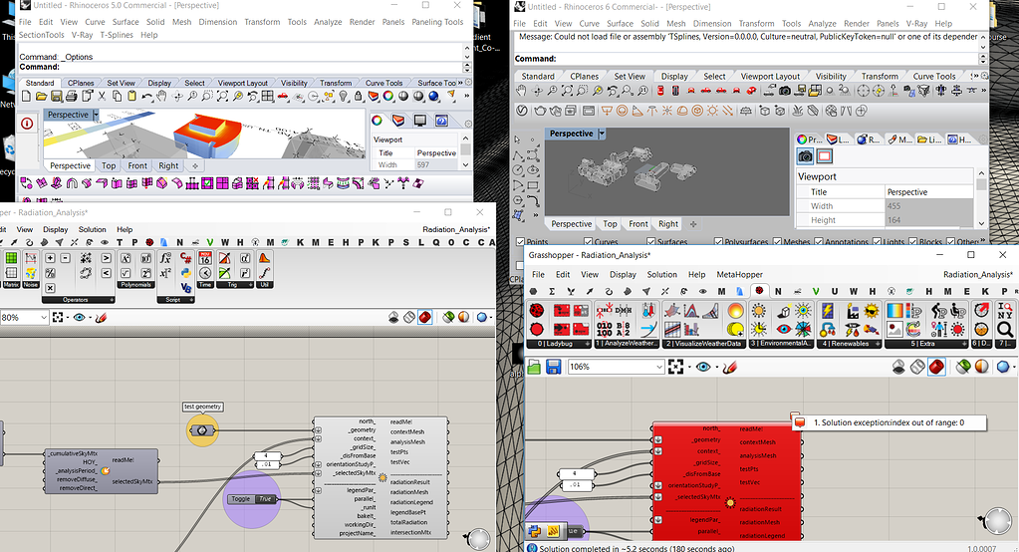The height and width of the screenshot is (552, 1019).
Task: Click the sketch pen icon in left Grasshopper
Action: tap(101, 317)
